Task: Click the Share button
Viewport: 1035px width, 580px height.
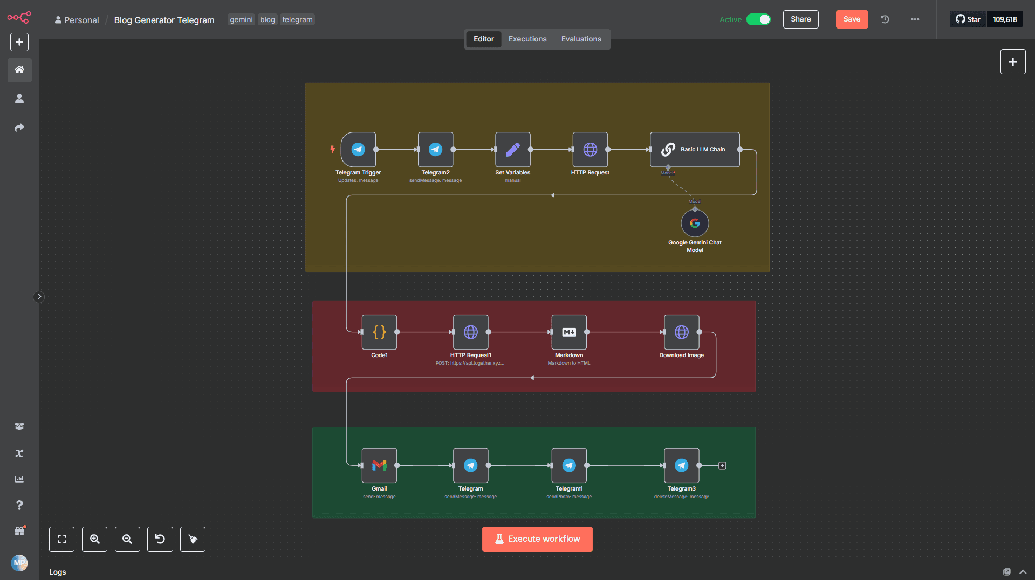Action: point(800,19)
